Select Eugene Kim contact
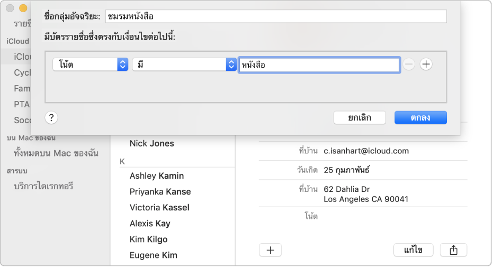Image resolution: width=493 pixels, height=267 pixels. pyautogui.click(x=154, y=255)
